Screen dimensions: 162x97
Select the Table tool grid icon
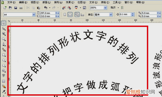pos(4,81)
